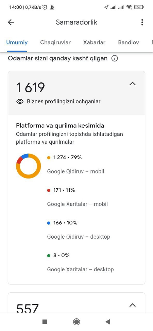The height and width of the screenshot is (331, 153).
Task: Tap the info icon beside discovery heading
Action: point(114,58)
